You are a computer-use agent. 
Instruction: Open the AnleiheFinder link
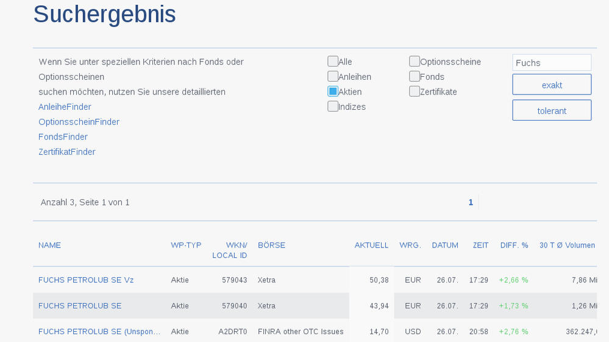coord(65,107)
